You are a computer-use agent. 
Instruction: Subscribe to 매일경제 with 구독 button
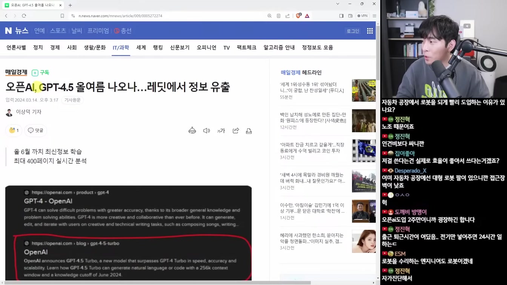point(41,72)
